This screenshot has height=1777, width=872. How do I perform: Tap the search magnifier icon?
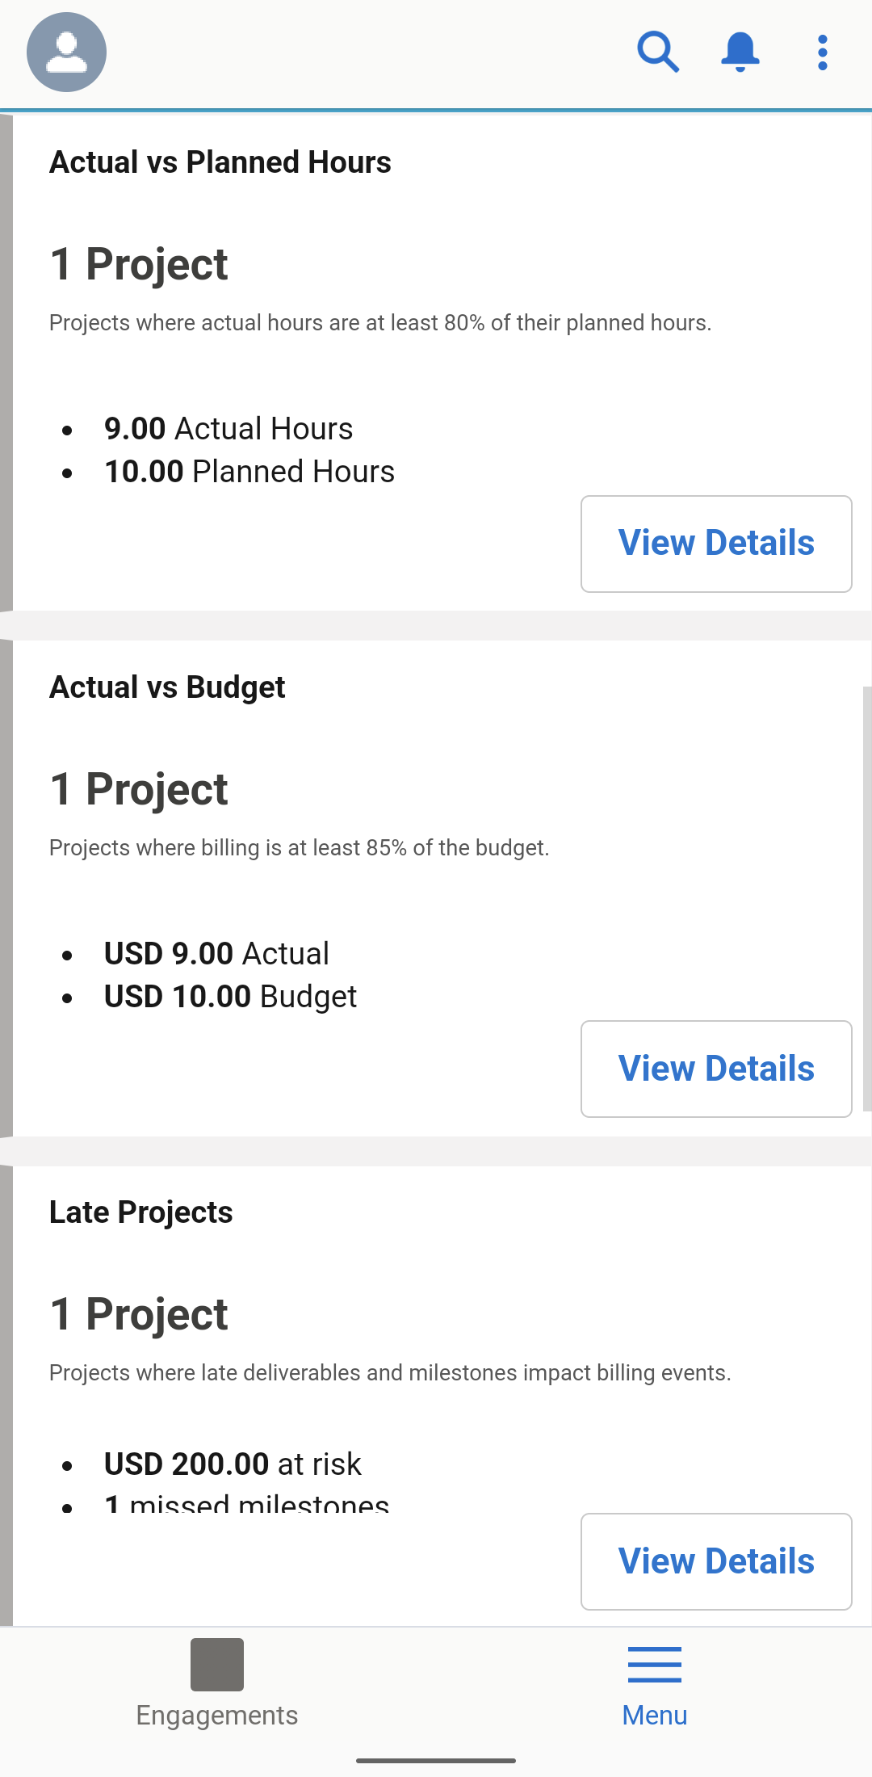point(658,53)
